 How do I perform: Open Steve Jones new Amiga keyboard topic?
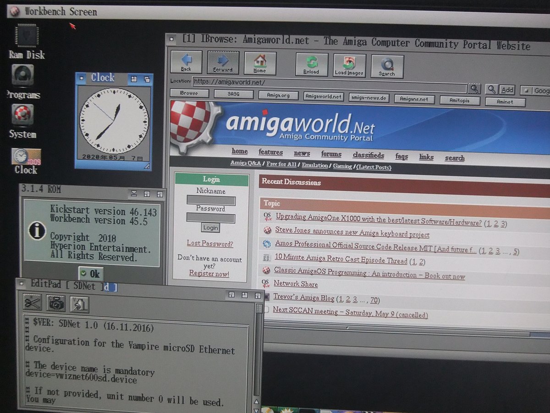pyautogui.click(x=352, y=232)
